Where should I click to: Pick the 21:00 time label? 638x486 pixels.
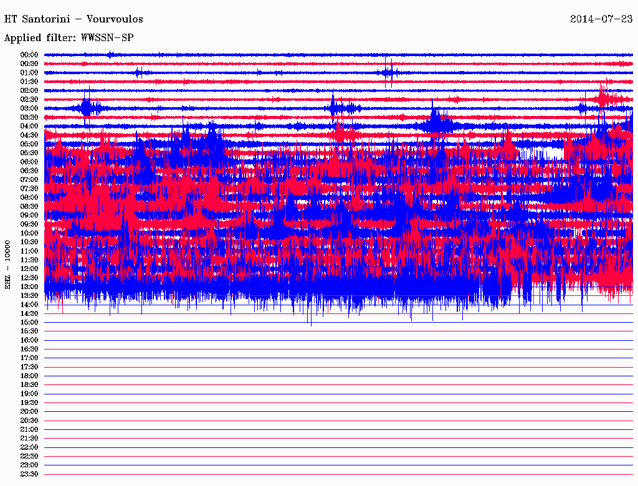click(29, 429)
